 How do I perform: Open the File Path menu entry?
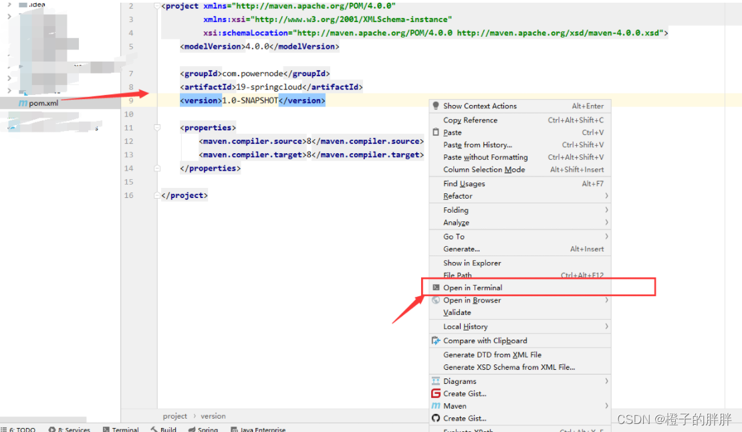[x=520, y=276]
